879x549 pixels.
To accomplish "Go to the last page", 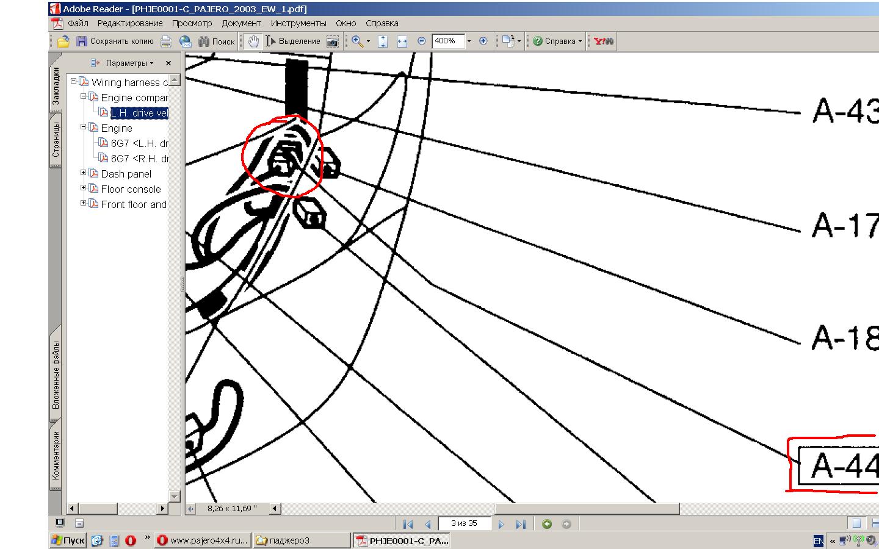I will tap(520, 524).
